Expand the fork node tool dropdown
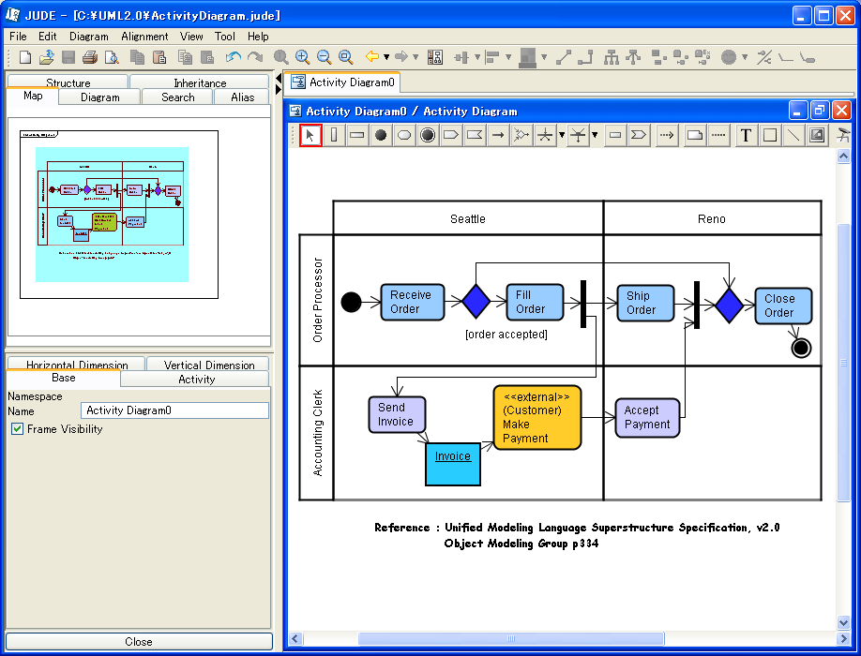This screenshot has width=861, height=656. click(x=561, y=135)
